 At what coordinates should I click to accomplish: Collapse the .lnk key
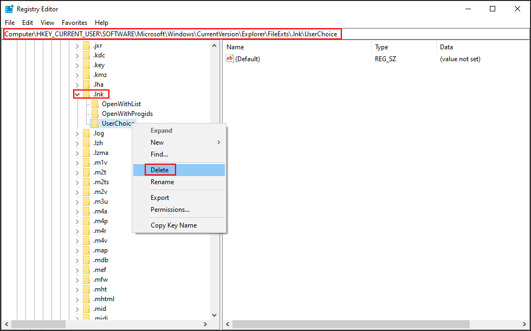(77, 94)
